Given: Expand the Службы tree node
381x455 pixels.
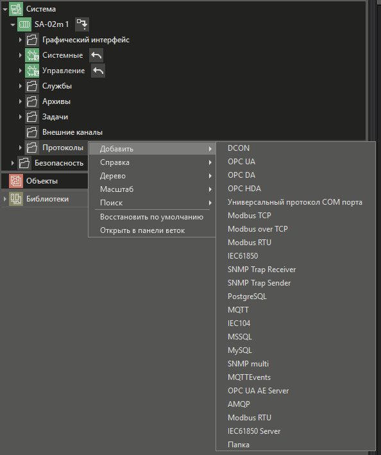Looking at the screenshot, I should (x=21, y=86).
